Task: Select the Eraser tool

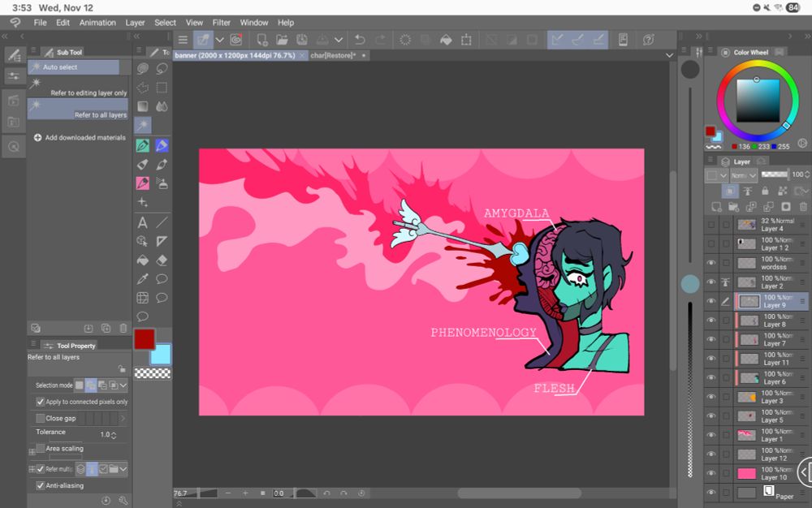Action: coord(162,260)
